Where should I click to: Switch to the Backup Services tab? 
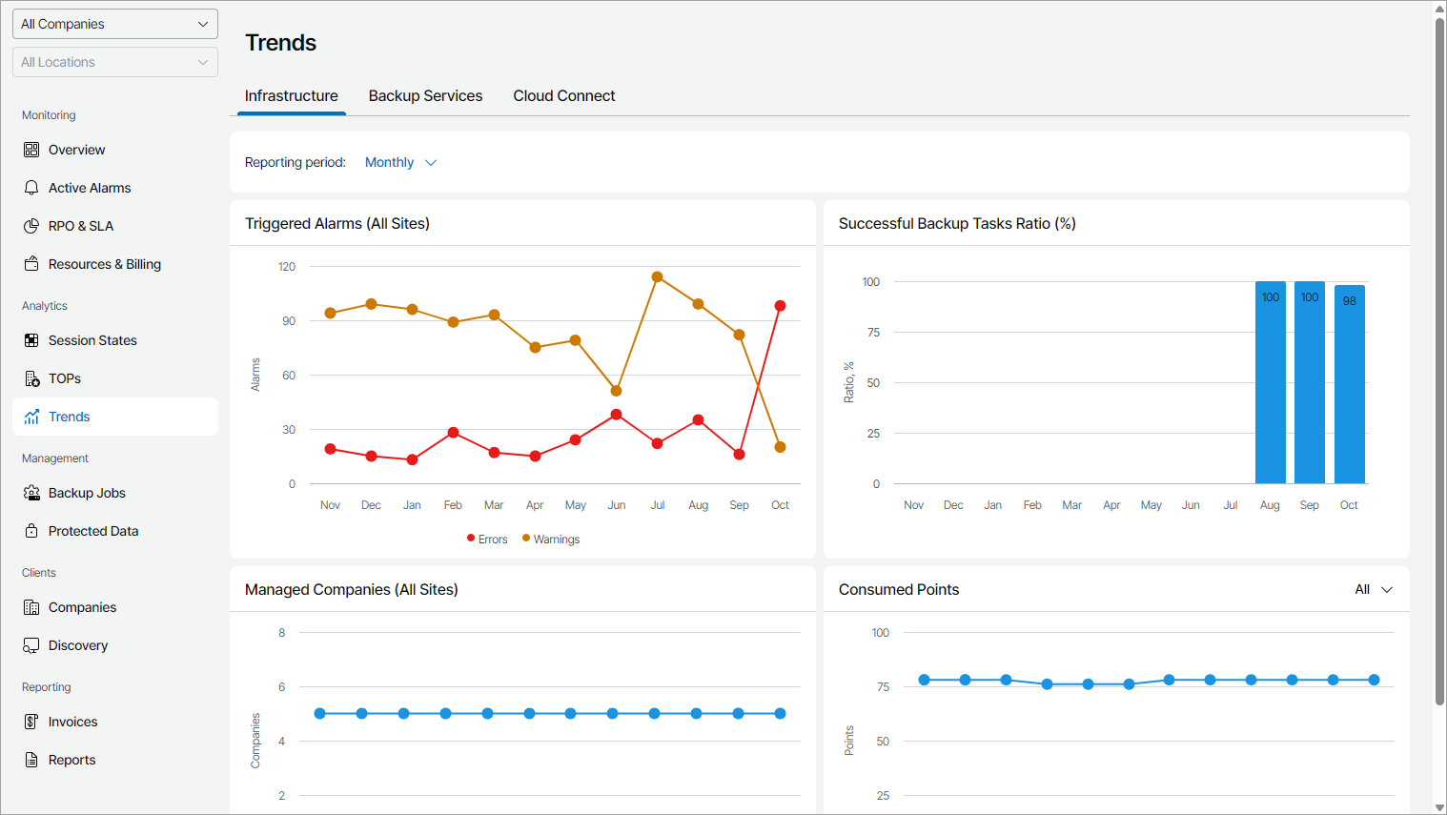click(x=425, y=96)
